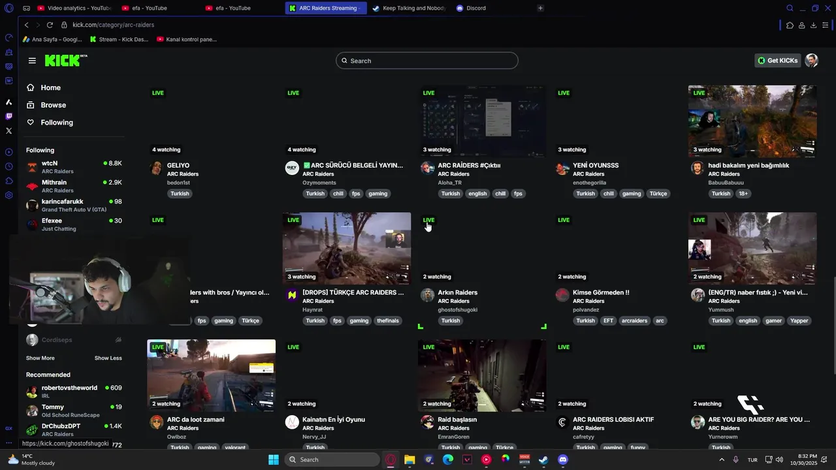Screen dimensions: 836x470
Task: Open the Opera tab search magnifier
Action: point(790,8)
